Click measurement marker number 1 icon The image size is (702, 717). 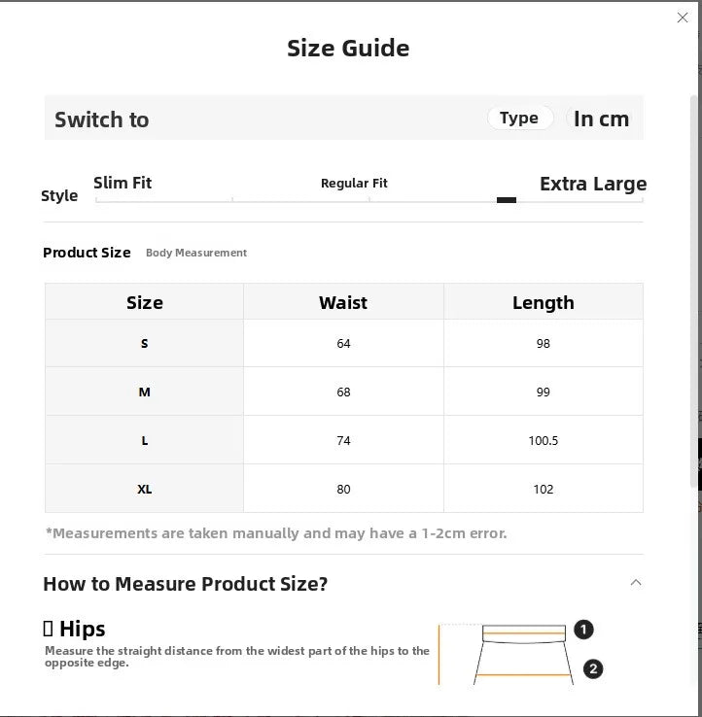pyautogui.click(x=583, y=630)
